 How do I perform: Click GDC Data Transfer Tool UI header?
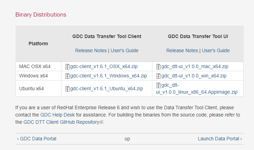tap(198, 36)
